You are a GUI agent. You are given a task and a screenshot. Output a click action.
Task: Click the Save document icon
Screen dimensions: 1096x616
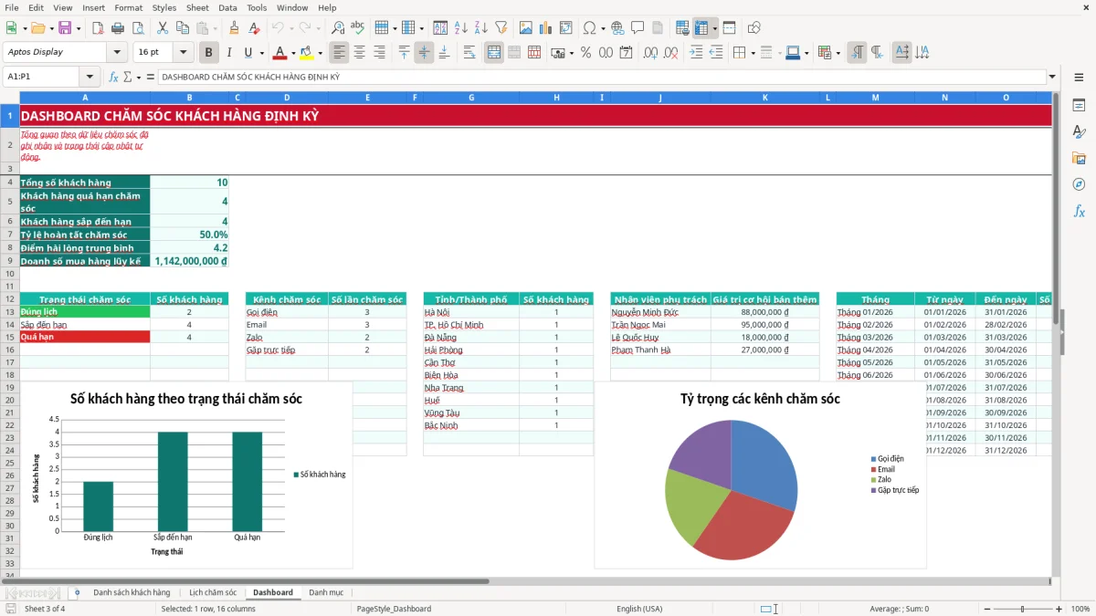tap(64, 28)
